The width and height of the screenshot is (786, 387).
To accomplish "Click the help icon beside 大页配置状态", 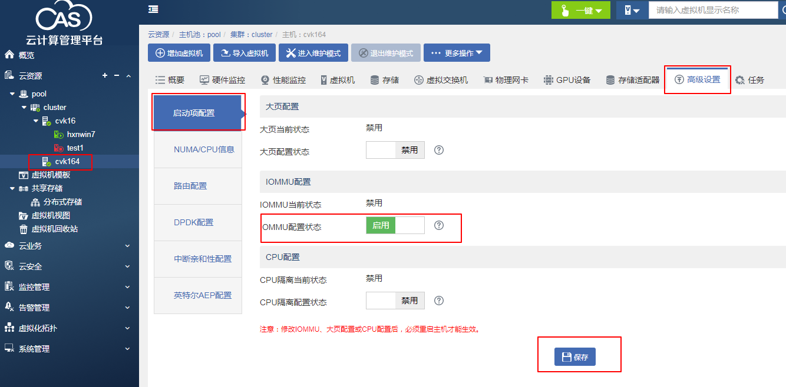I will coord(438,150).
